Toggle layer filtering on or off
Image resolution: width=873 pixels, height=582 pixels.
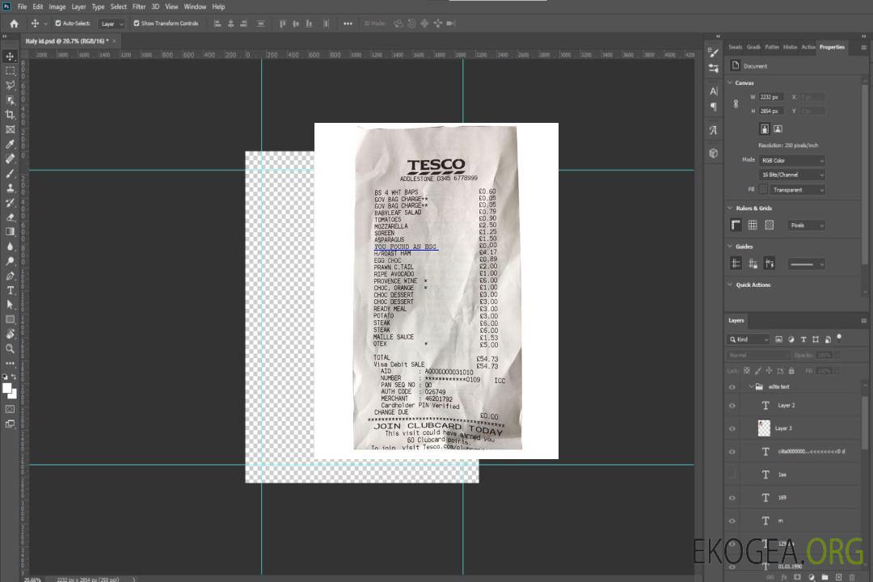click(839, 338)
